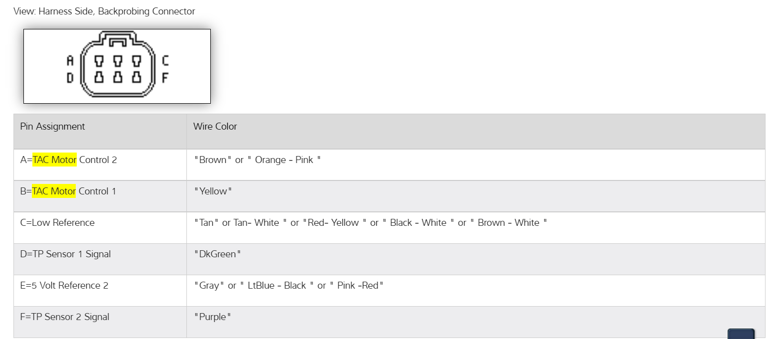771x339 pixels.
Task: Click the connector pinout diagram image
Action: pos(117,66)
